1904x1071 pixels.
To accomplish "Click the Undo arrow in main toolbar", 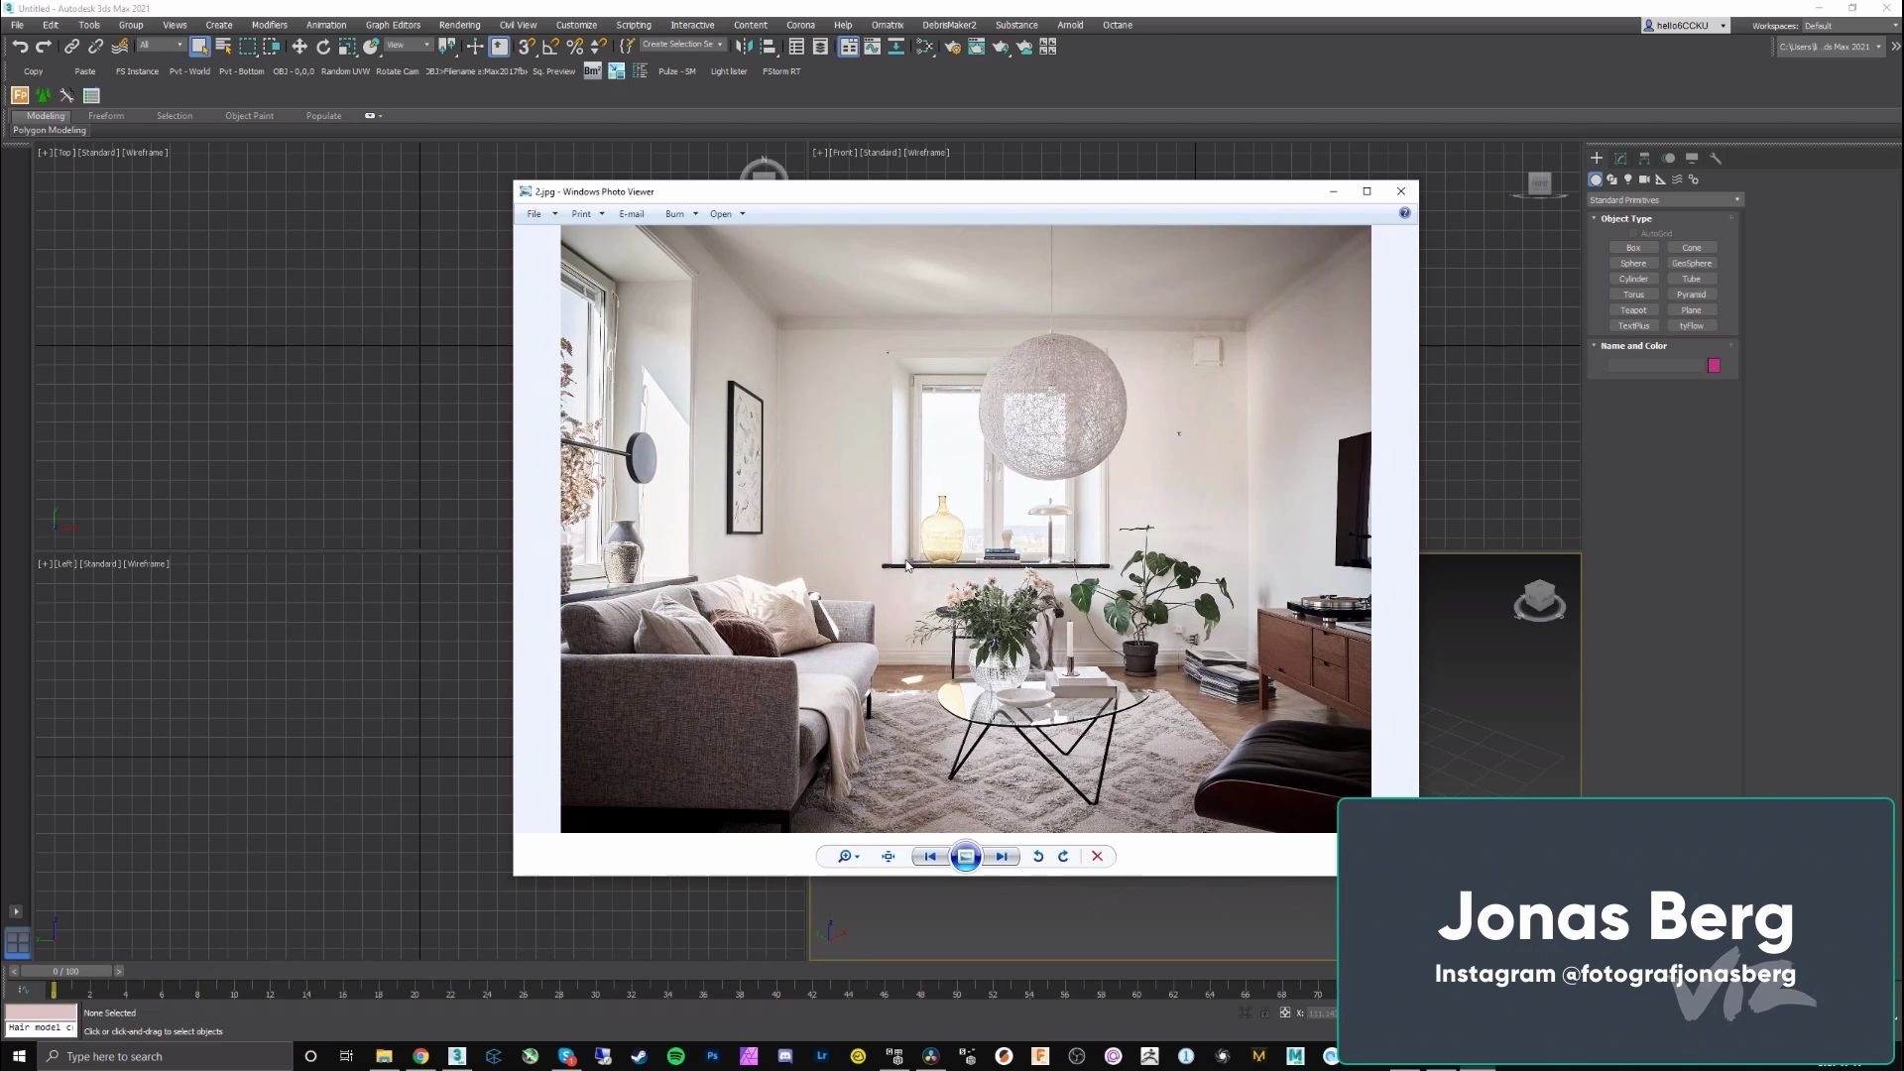I will [x=20, y=47].
